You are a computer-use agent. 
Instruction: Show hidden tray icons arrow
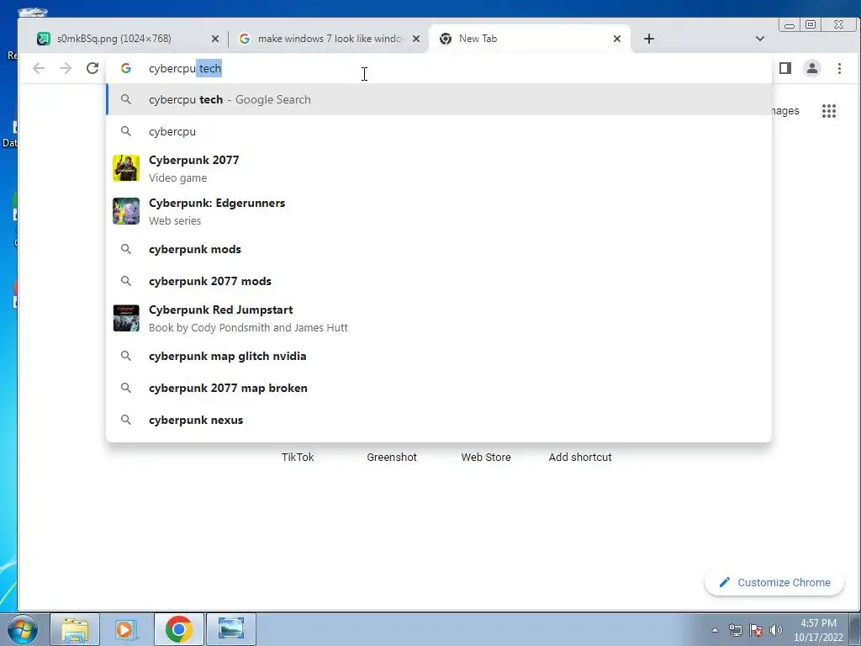click(x=715, y=630)
